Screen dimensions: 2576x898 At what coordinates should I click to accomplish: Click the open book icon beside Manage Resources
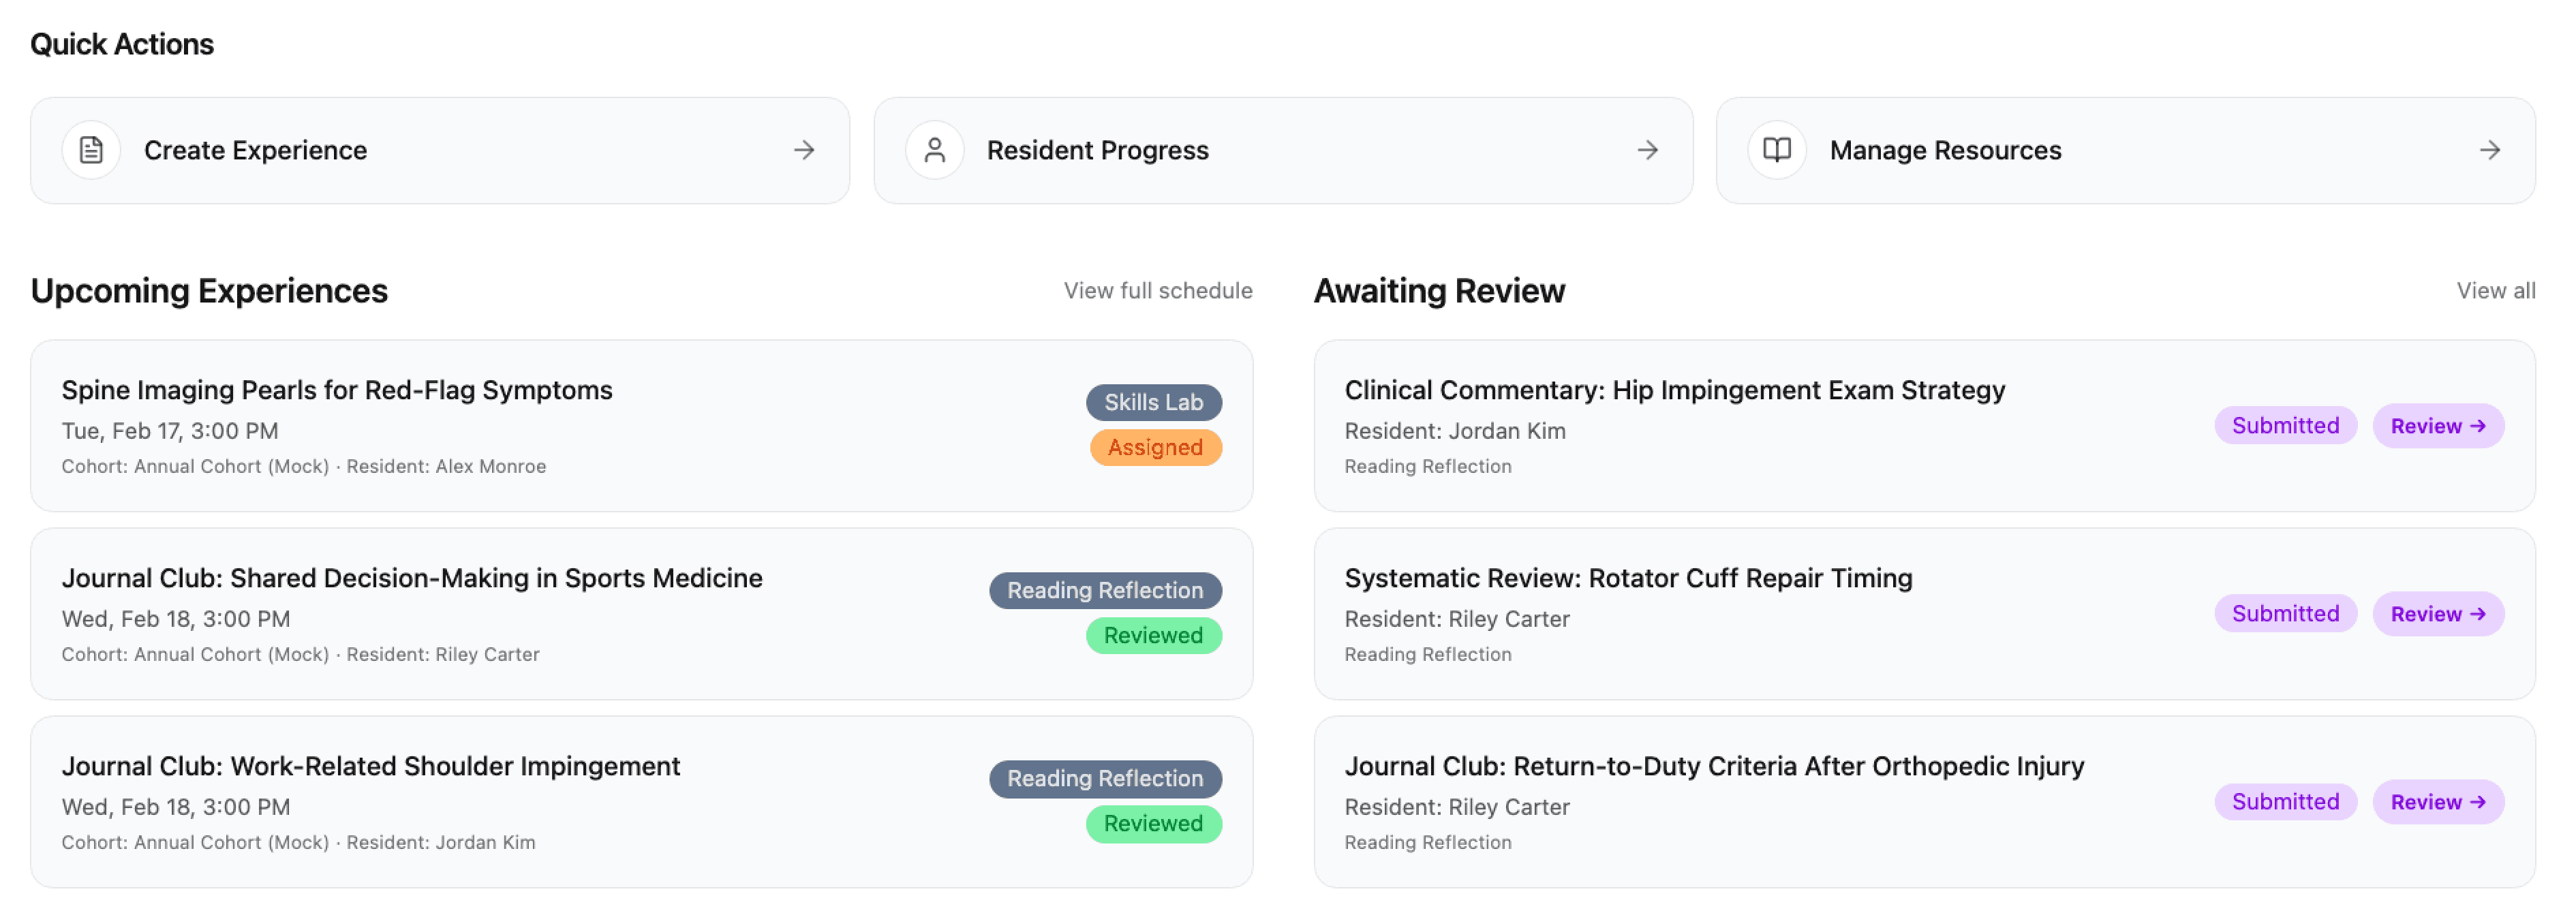(1776, 150)
